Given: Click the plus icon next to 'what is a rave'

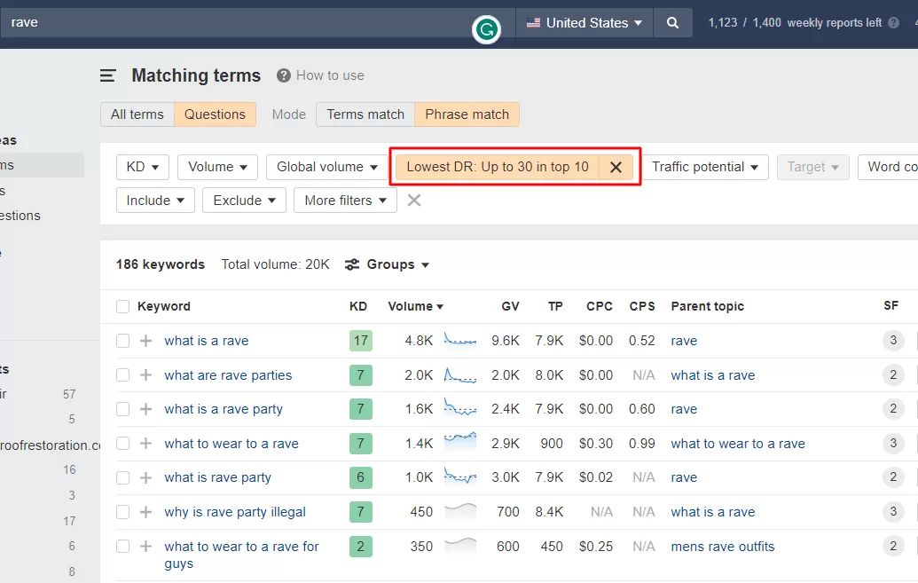Looking at the screenshot, I should (x=145, y=341).
